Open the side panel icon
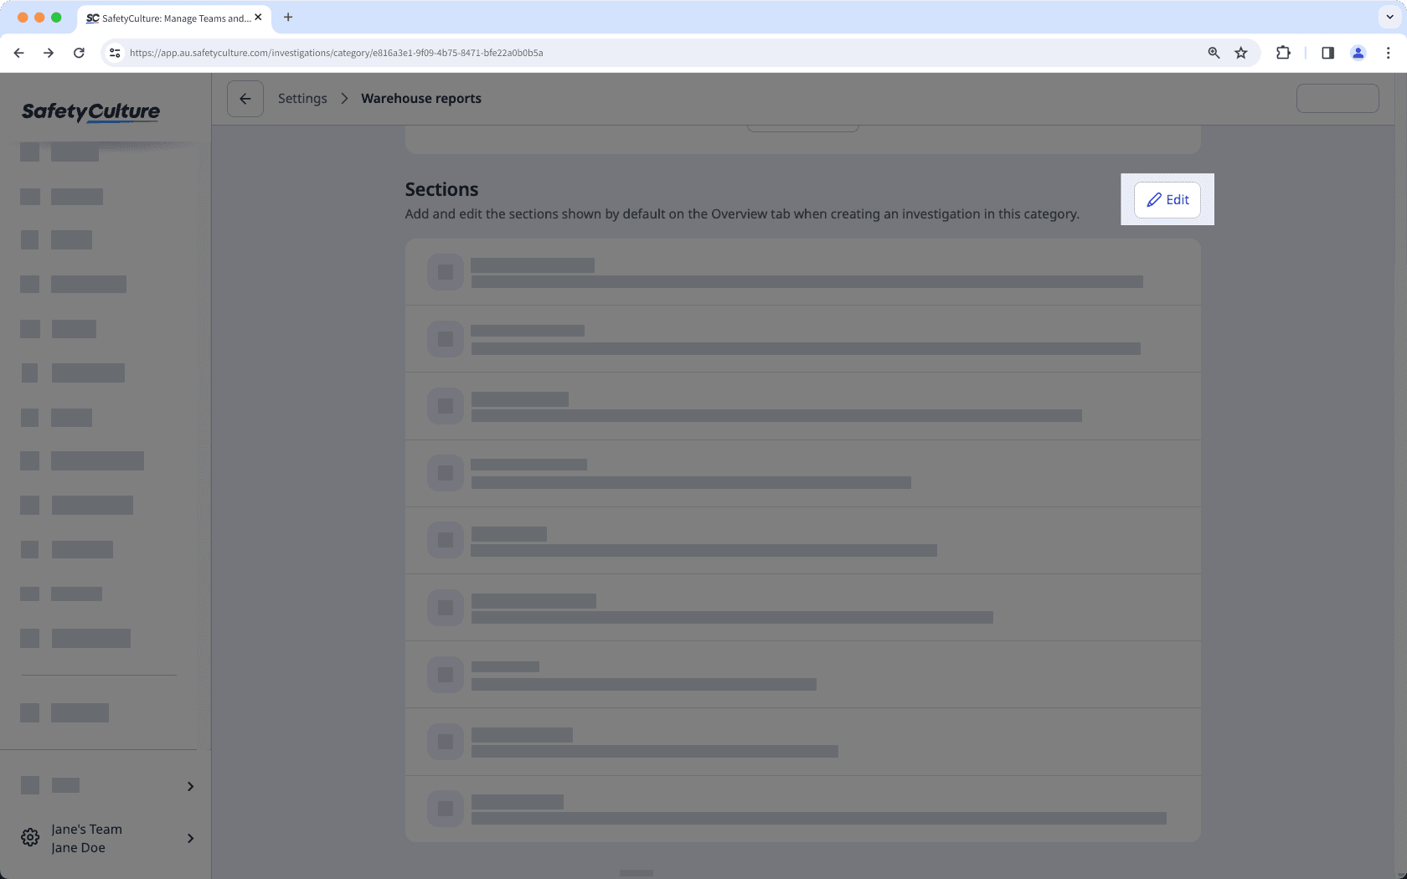This screenshot has width=1407, height=879. [x=1327, y=52]
